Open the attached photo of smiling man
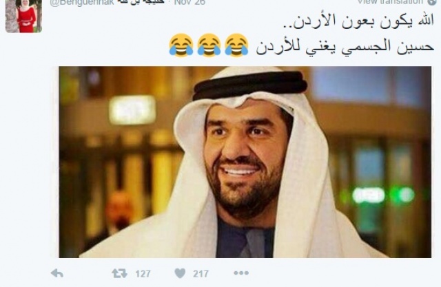This screenshot has height=287, width=441. (x=245, y=162)
